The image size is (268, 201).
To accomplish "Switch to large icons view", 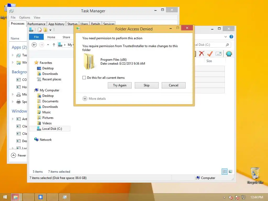I will 230,171.
